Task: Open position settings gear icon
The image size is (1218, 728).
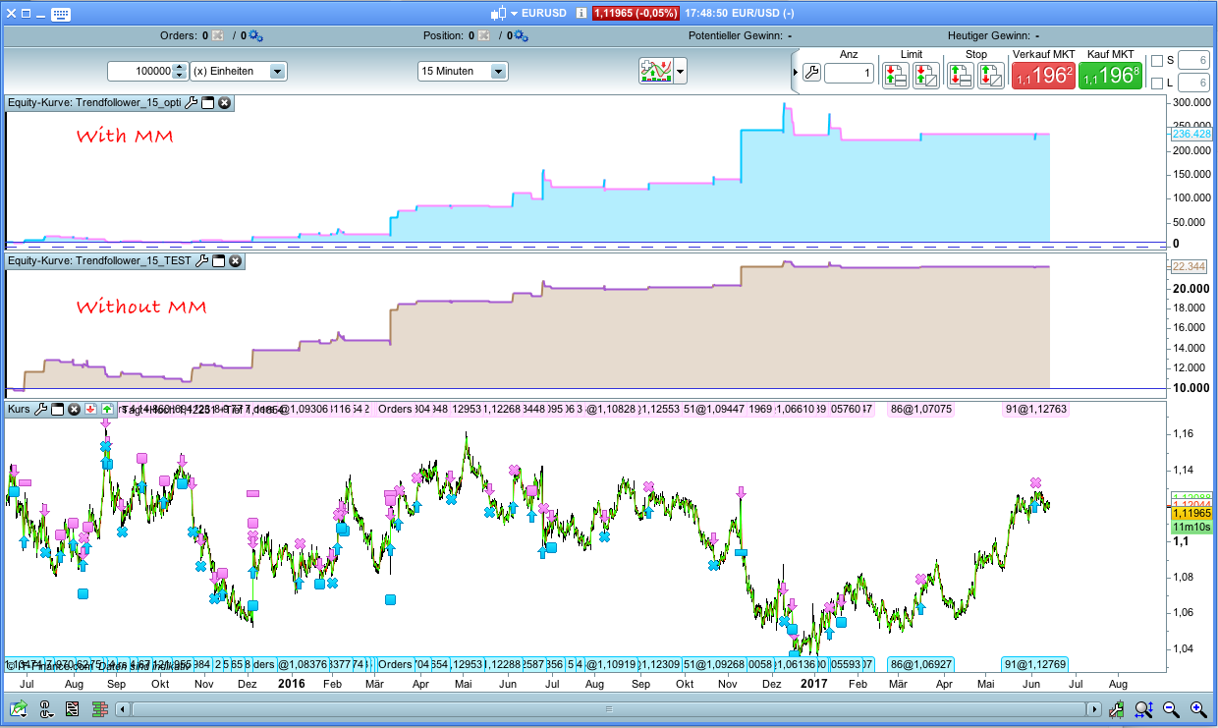Action: click(x=521, y=35)
